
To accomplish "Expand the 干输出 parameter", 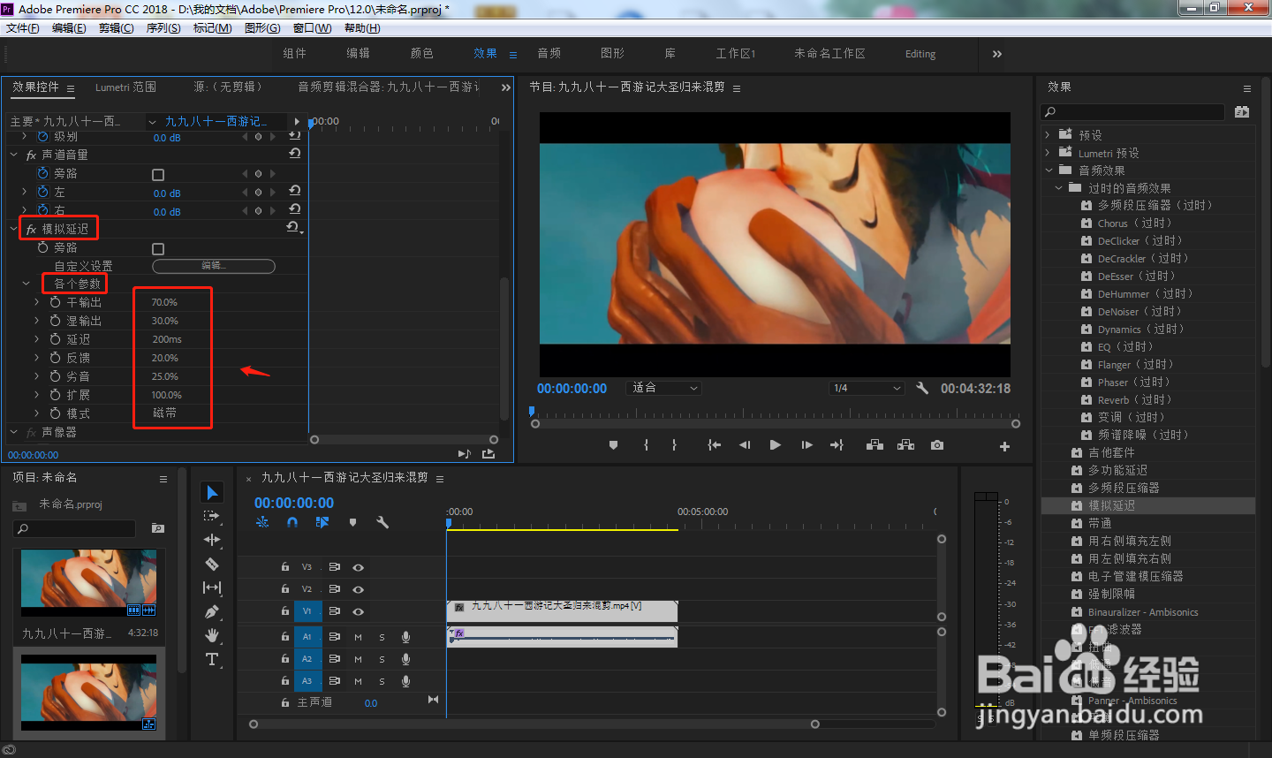I will pos(37,302).
